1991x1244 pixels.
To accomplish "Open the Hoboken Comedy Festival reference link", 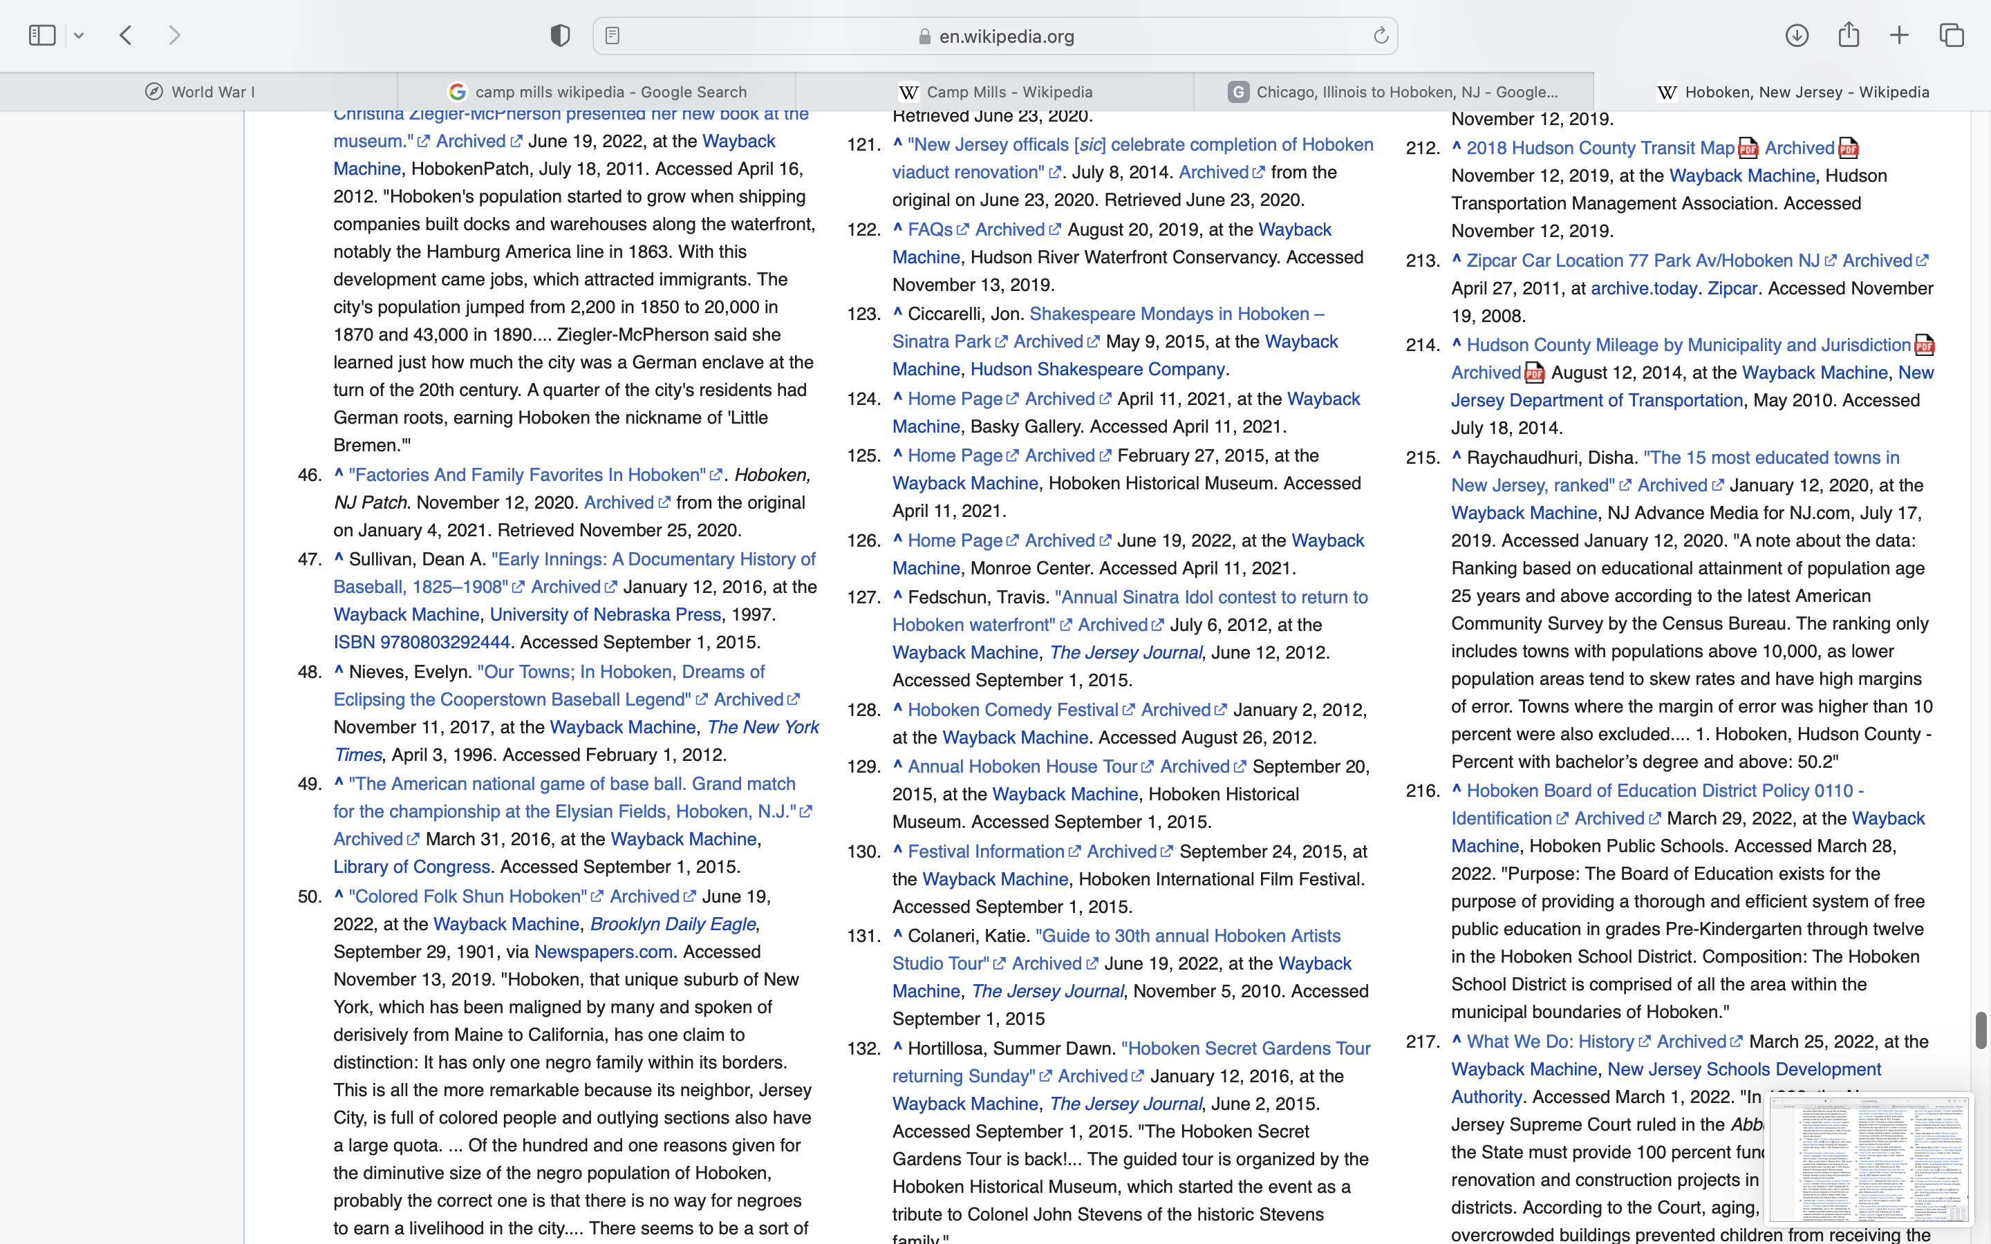I will pyautogui.click(x=1012, y=710).
